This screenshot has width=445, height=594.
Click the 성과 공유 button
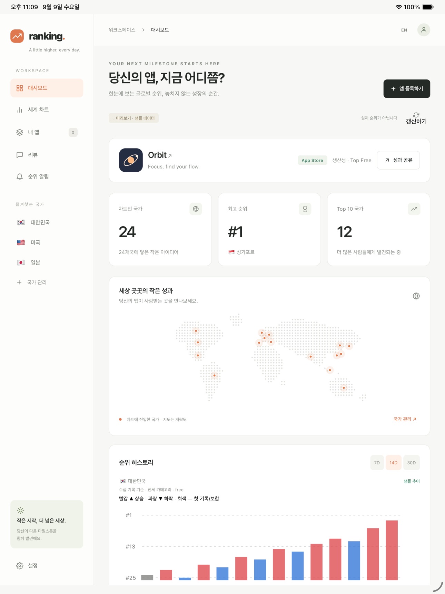[x=398, y=160]
